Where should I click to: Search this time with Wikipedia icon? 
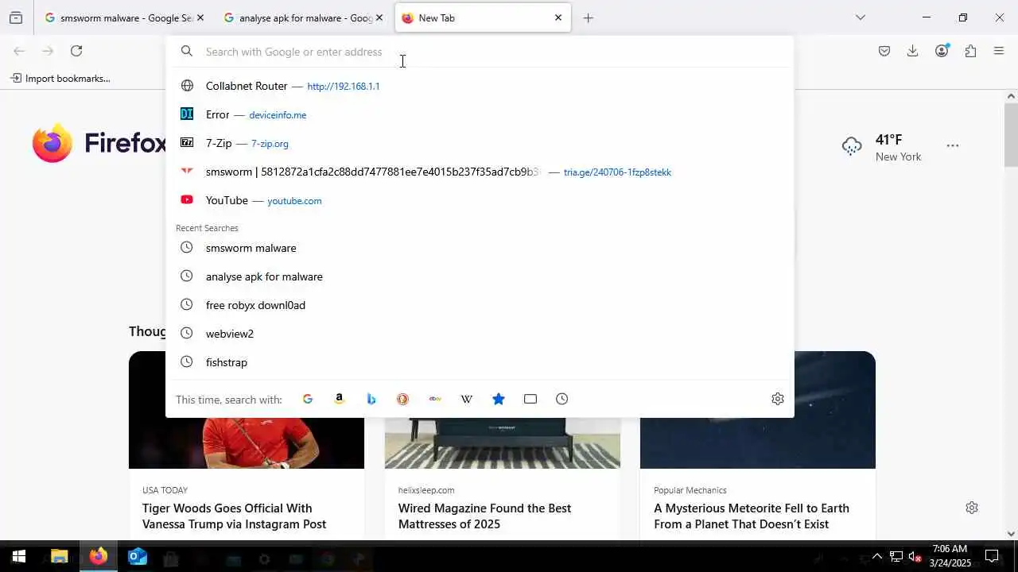[x=467, y=399]
